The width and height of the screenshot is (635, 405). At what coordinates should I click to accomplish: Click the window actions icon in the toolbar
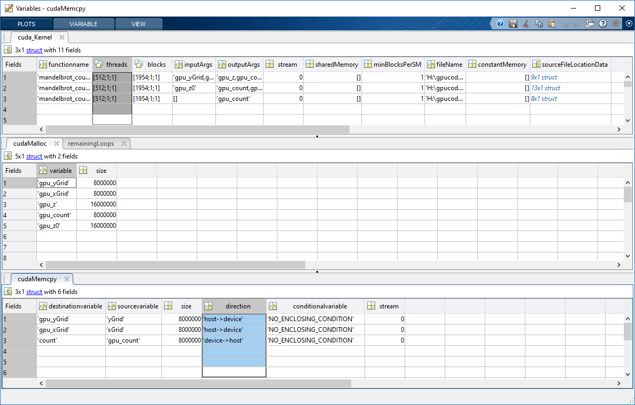(590, 23)
